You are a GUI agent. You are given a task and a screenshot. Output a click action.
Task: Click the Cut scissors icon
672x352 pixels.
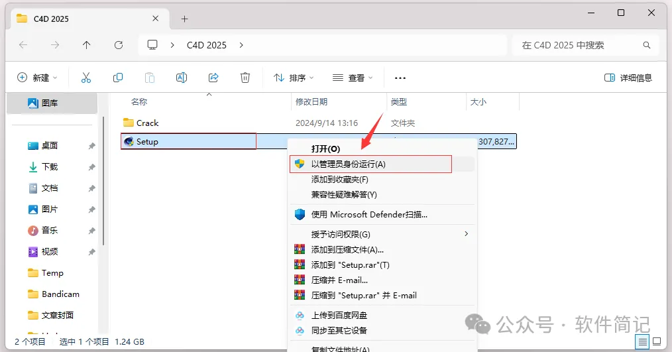[86, 78]
